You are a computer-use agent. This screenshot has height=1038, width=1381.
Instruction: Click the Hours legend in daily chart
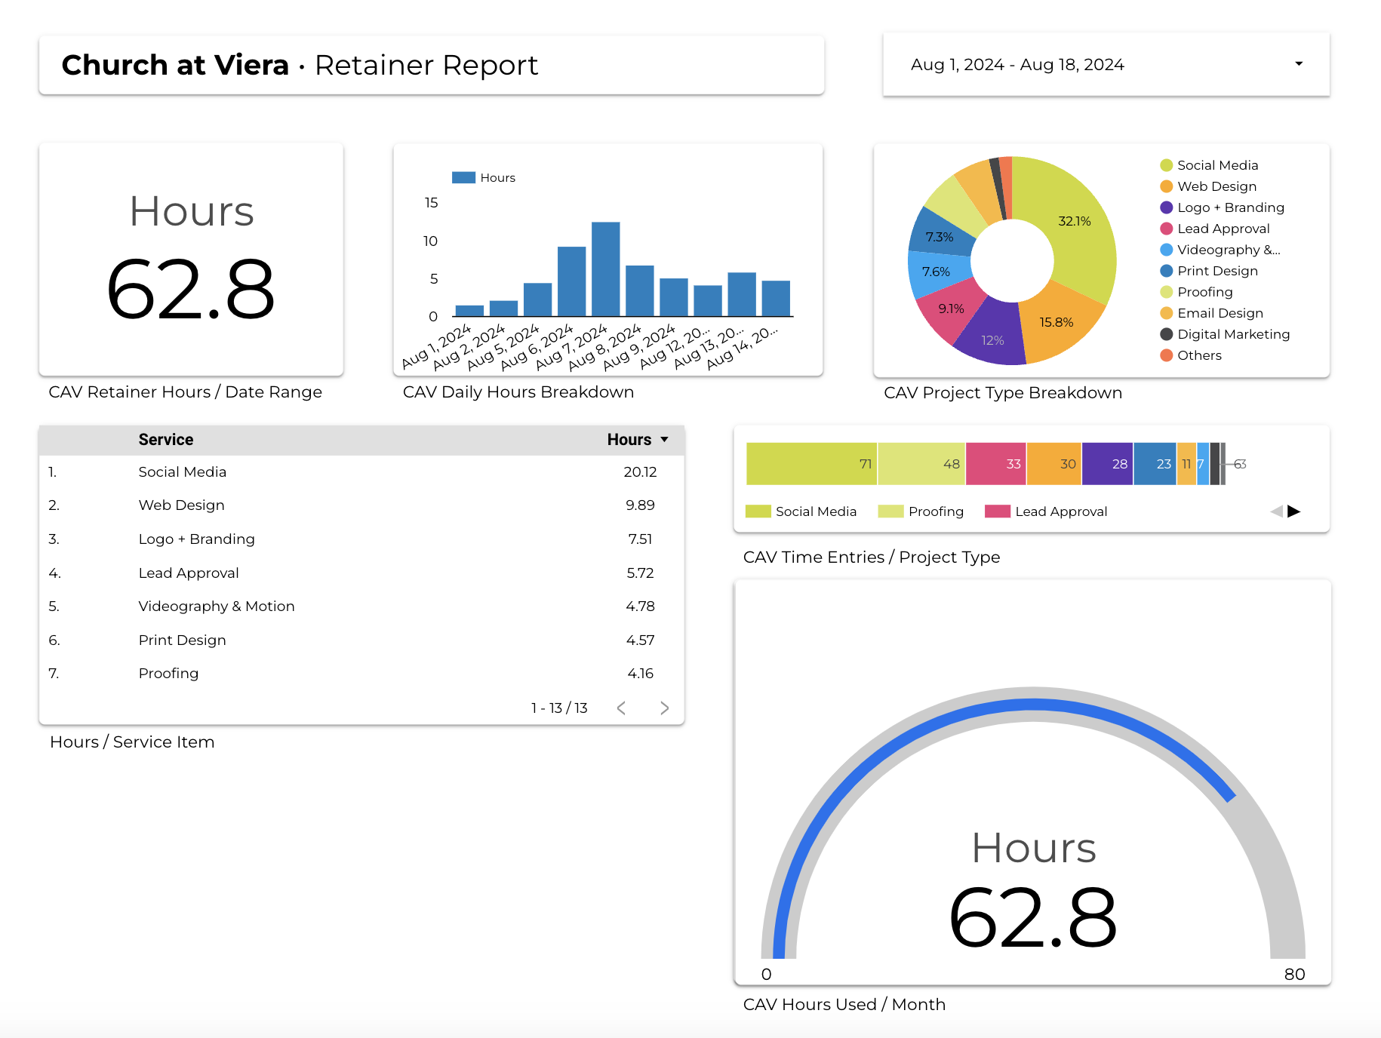point(484,177)
